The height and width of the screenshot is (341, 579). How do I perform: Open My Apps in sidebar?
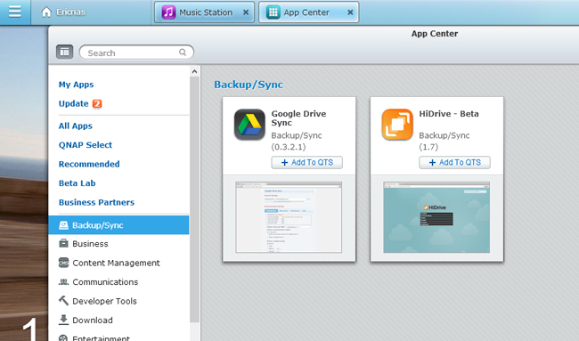pyautogui.click(x=76, y=85)
